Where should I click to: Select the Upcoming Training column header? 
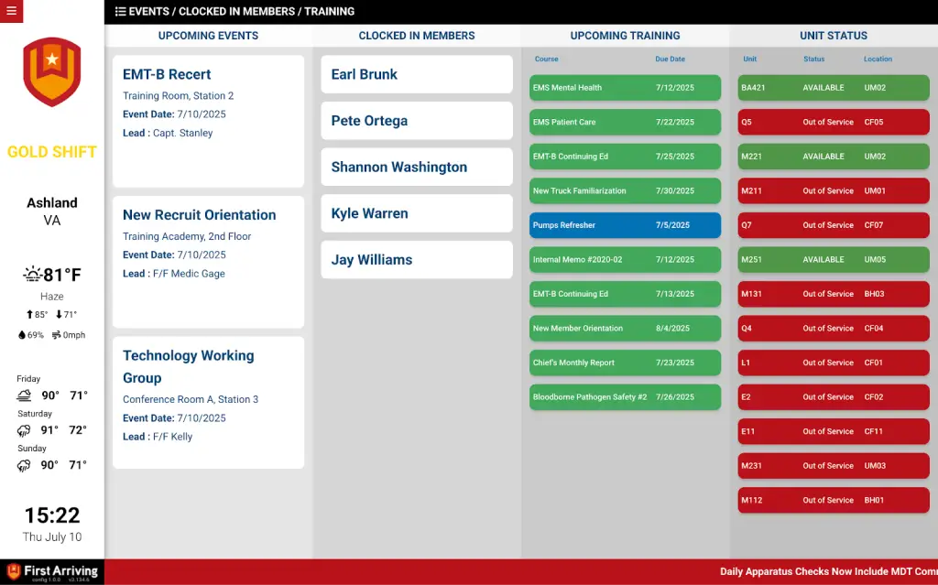coord(625,36)
